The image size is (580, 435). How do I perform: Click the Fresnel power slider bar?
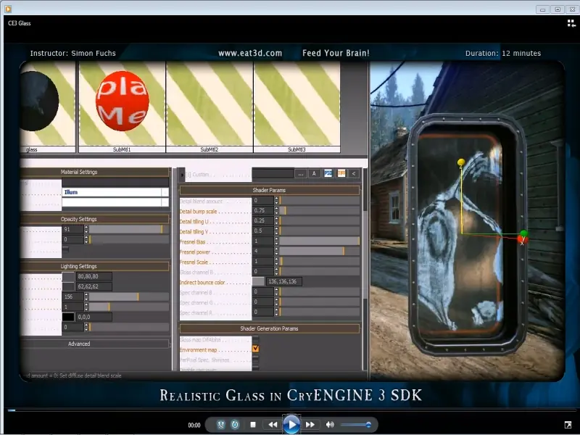pyautogui.click(x=320, y=251)
